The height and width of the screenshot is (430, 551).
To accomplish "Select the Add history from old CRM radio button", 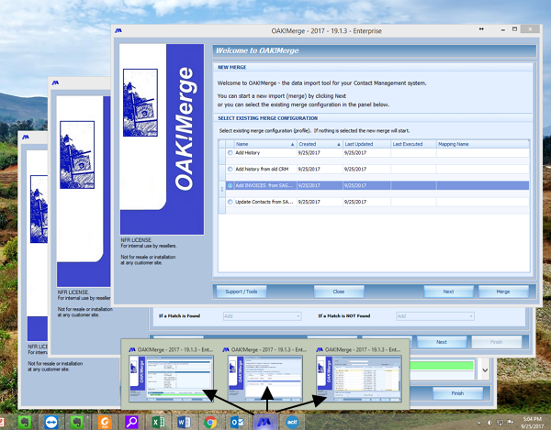I will 231,169.
